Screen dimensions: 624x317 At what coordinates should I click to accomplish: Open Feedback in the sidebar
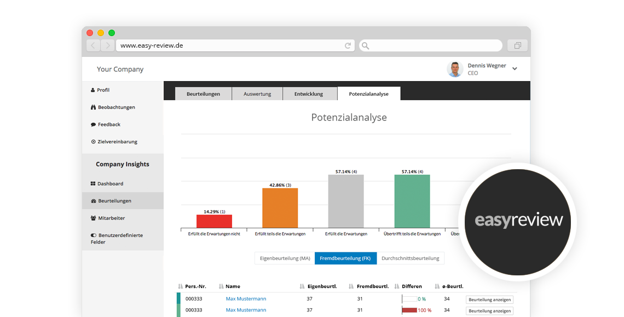tap(106, 124)
